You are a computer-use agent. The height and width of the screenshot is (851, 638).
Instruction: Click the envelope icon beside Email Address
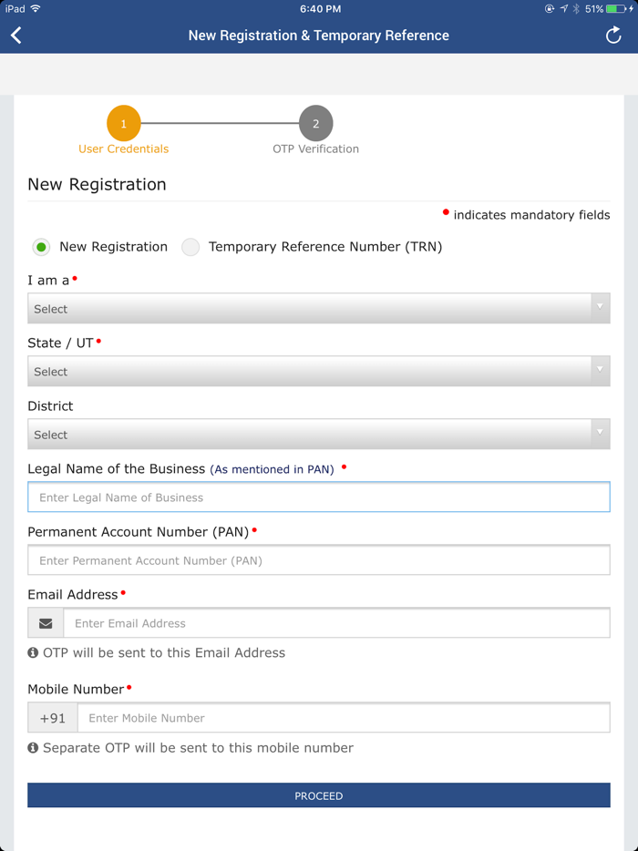tap(46, 622)
